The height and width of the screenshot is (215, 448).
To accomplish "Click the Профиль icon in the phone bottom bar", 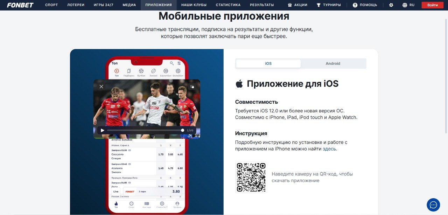I will [x=177, y=205].
